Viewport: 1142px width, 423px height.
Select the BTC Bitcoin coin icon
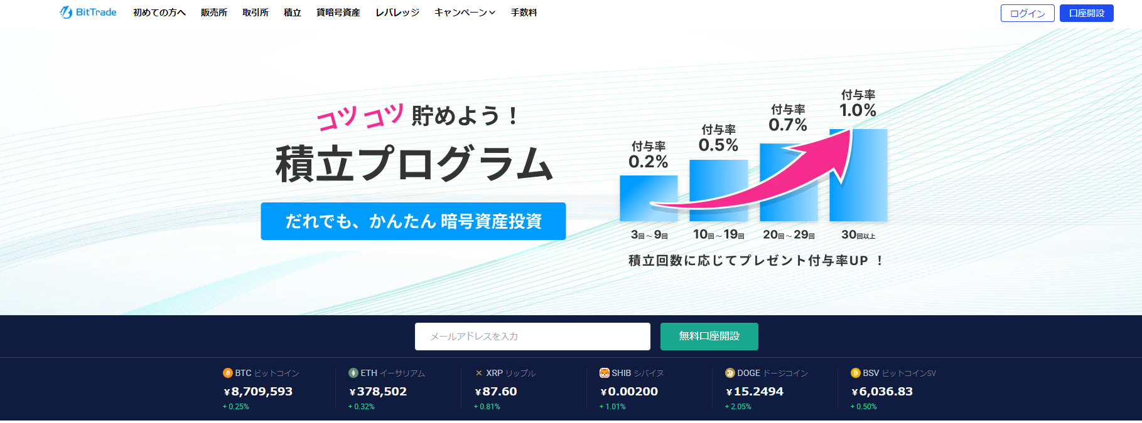(228, 373)
